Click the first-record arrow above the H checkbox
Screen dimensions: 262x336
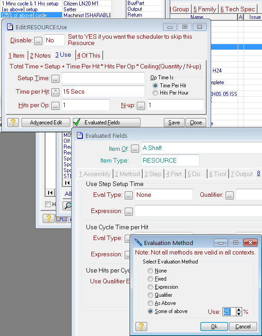50,193
